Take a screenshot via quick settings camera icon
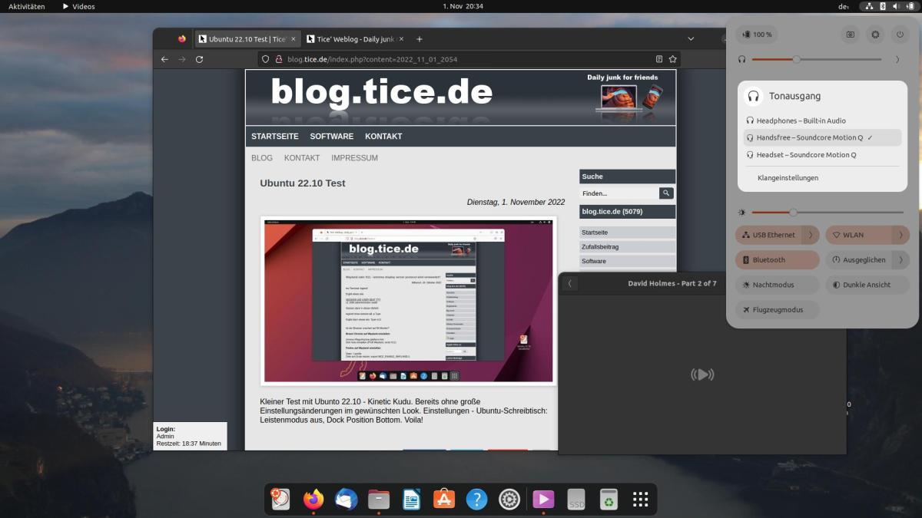This screenshot has height=518, width=922. (850, 35)
